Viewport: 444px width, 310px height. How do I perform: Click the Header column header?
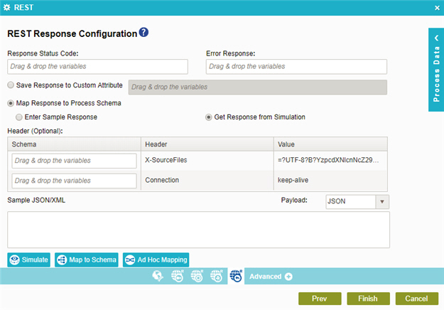(x=207, y=144)
